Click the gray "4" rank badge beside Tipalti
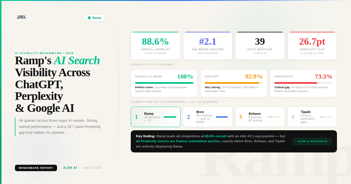 pos(292,117)
